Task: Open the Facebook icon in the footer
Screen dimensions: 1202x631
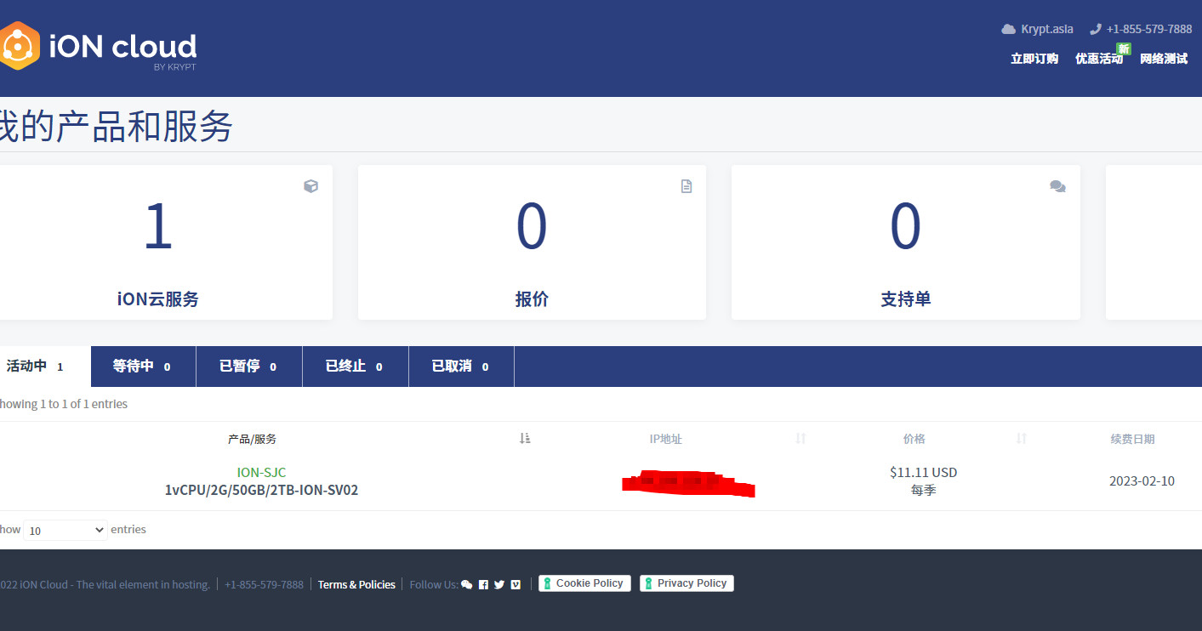Action: tap(483, 585)
